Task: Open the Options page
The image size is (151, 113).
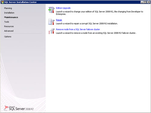Action: [x=8, y=37]
